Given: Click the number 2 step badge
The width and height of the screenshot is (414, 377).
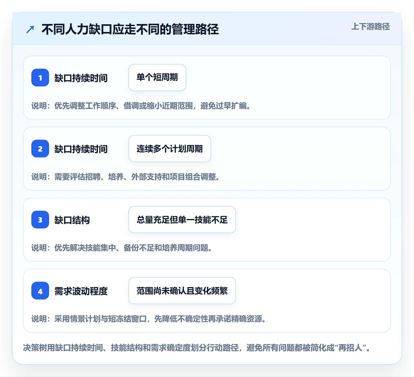Looking at the screenshot, I should click(x=40, y=149).
